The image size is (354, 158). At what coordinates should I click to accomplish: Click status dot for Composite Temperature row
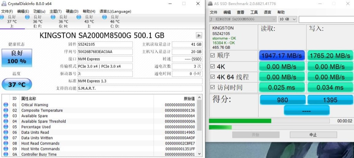[6, 110]
